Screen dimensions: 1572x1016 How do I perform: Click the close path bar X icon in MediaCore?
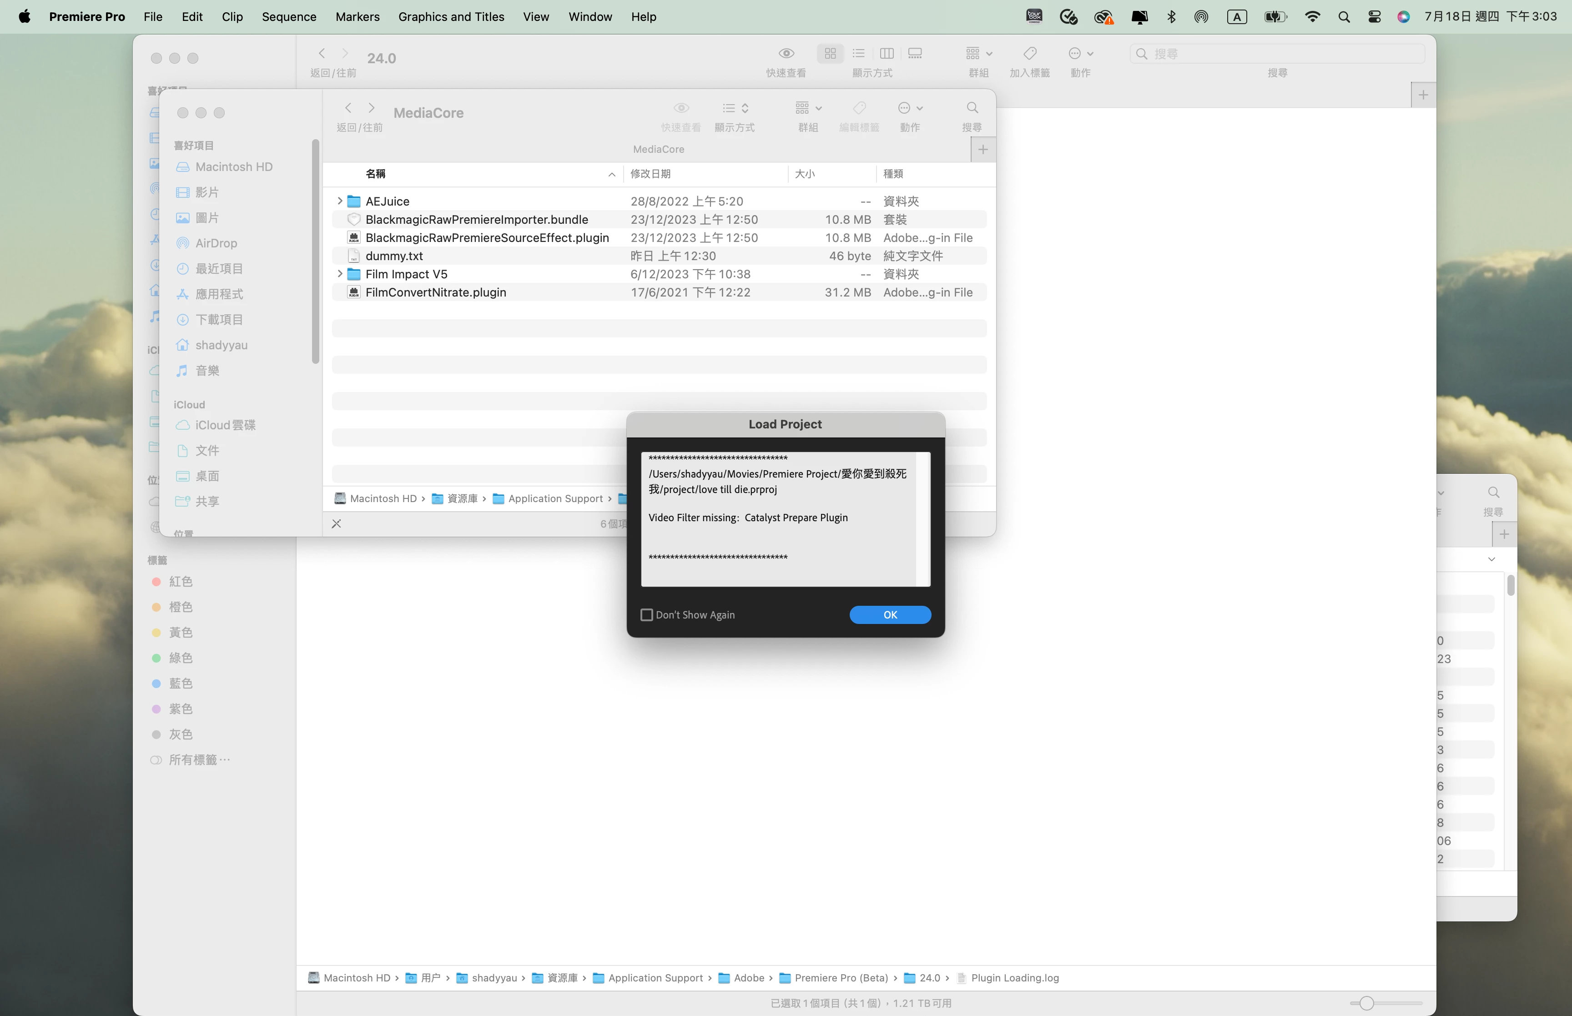(337, 524)
